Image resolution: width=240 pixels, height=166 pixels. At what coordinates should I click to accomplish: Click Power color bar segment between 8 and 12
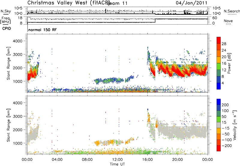pyautogui.click(x=219, y=73)
